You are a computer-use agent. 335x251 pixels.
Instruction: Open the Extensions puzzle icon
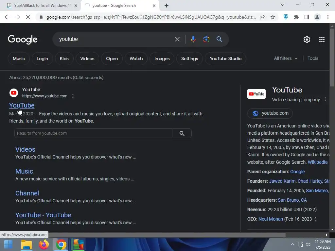point(296,17)
